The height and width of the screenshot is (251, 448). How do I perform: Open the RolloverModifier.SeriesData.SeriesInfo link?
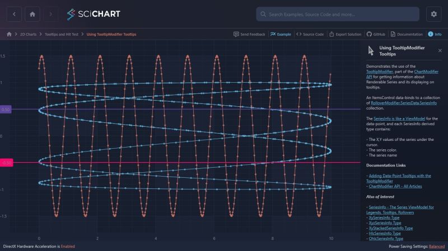pyautogui.click(x=404, y=103)
